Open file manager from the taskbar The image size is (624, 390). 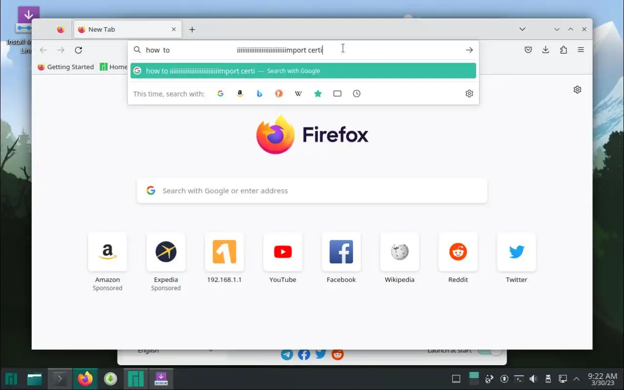click(35, 379)
